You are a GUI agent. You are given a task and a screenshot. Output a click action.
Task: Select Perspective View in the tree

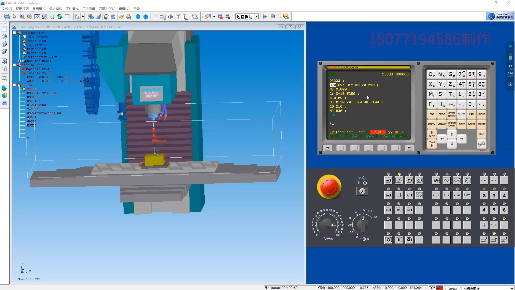pyautogui.click(x=42, y=57)
